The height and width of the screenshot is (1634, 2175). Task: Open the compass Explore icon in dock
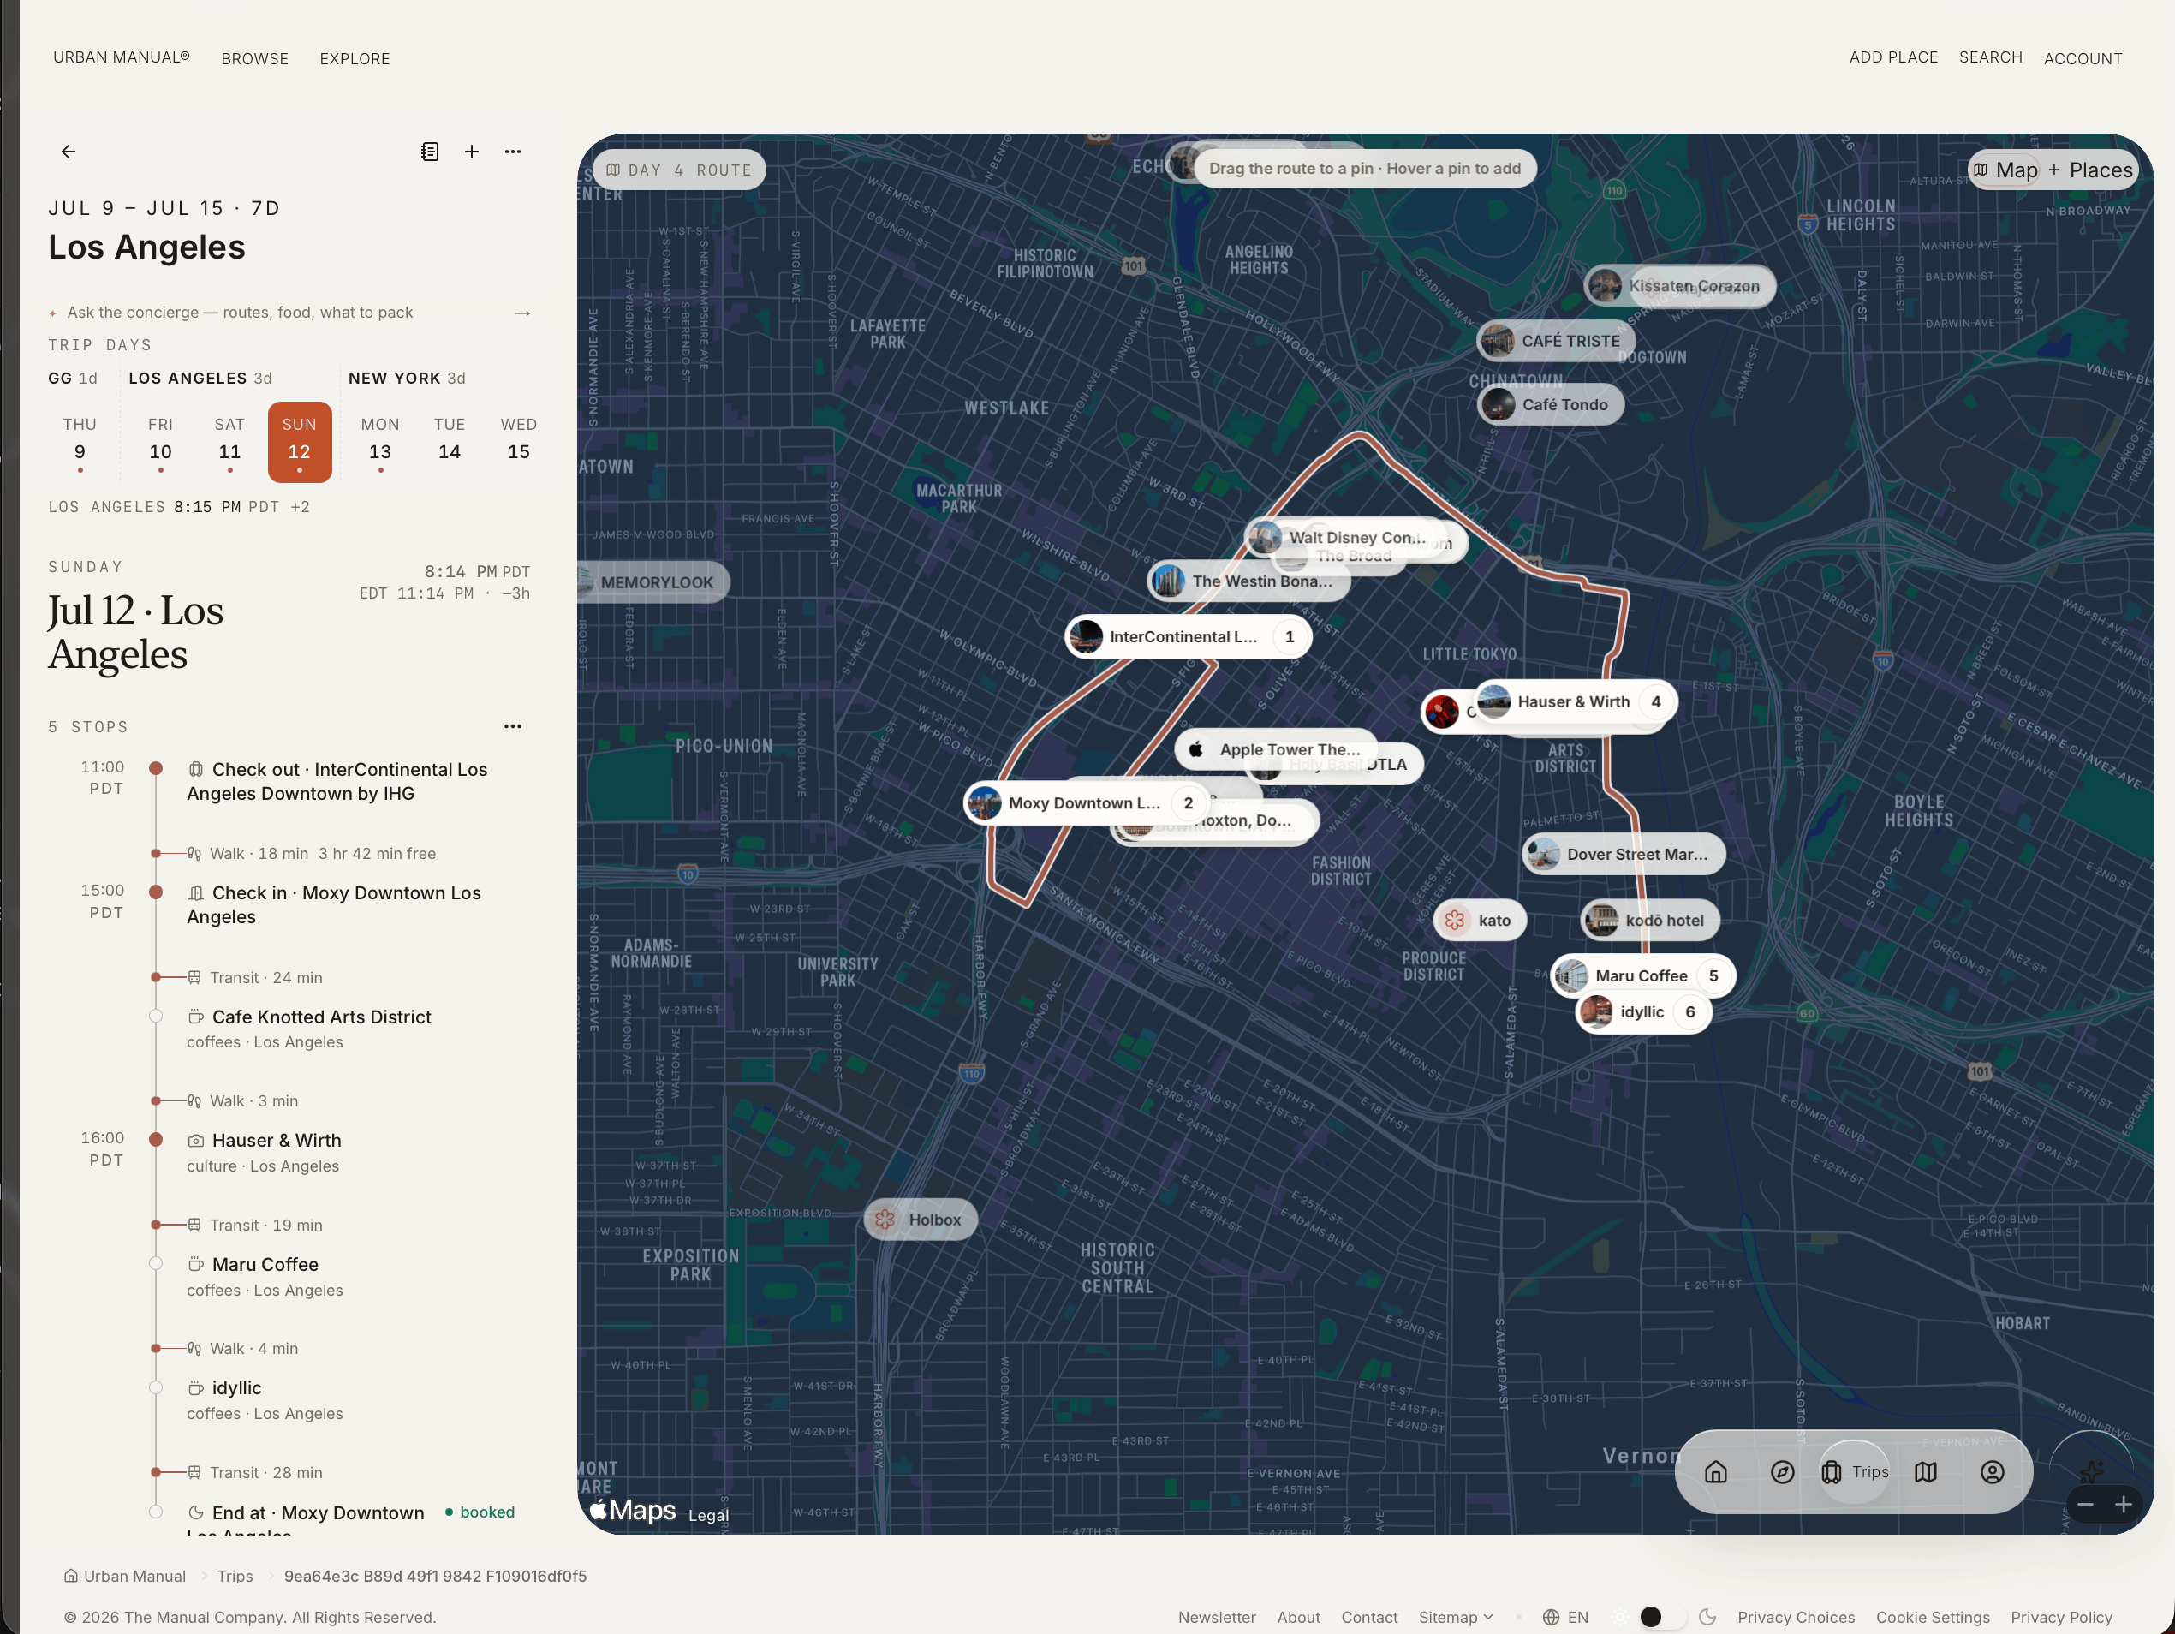point(1782,1472)
